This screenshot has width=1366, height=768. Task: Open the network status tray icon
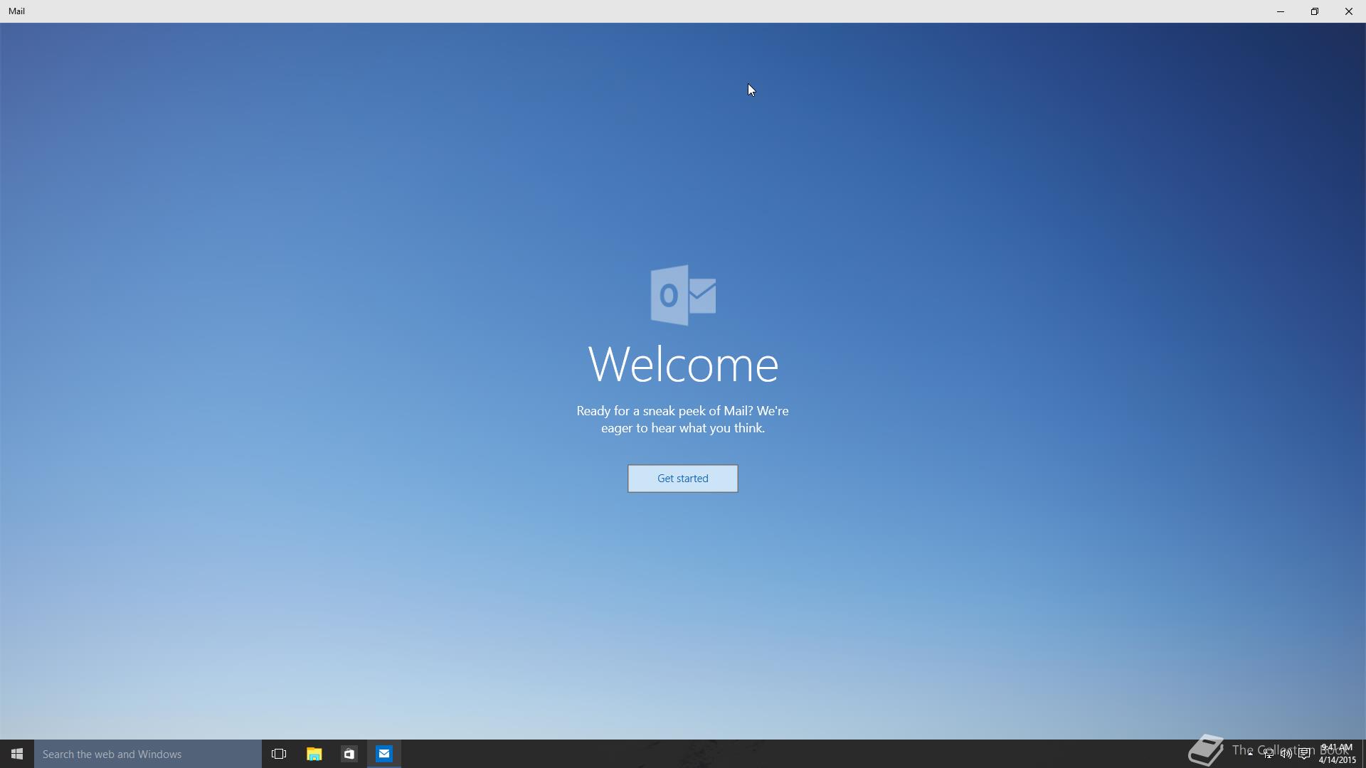[x=1268, y=754]
